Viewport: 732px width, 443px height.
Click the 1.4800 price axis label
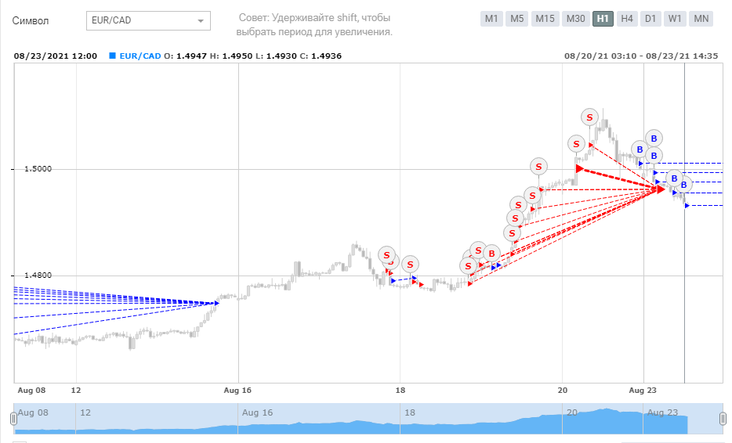[38, 276]
